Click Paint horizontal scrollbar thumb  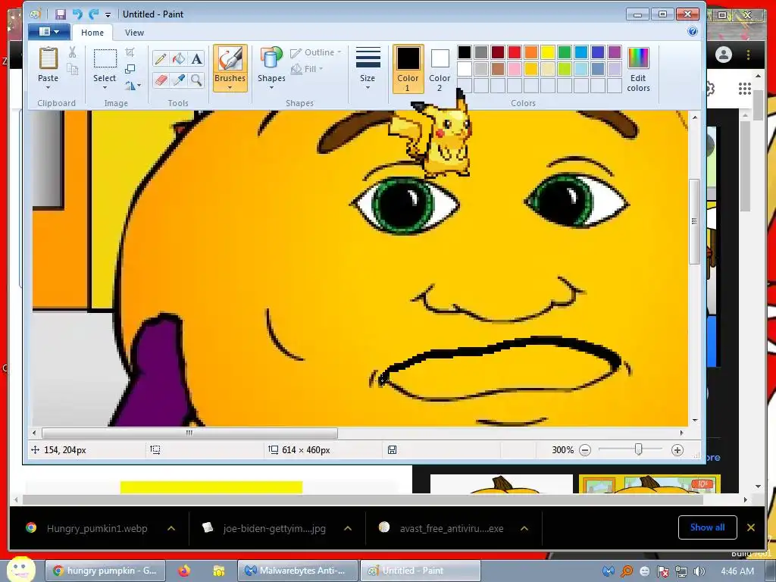click(189, 433)
